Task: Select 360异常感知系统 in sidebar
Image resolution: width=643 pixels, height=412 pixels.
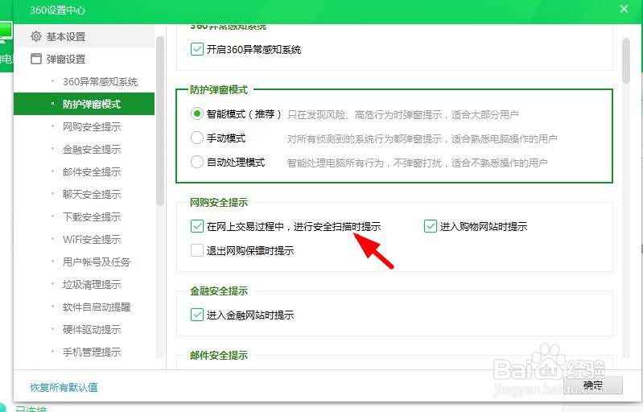Action: pos(100,81)
